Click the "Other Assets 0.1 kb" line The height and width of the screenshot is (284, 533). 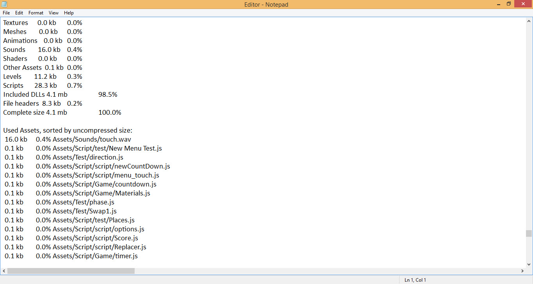pyautogui.click(x=43, y=67)
